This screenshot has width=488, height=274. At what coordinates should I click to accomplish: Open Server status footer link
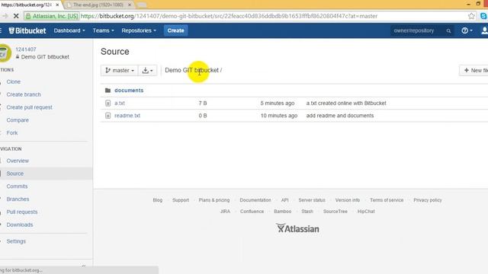click(312, 200)
